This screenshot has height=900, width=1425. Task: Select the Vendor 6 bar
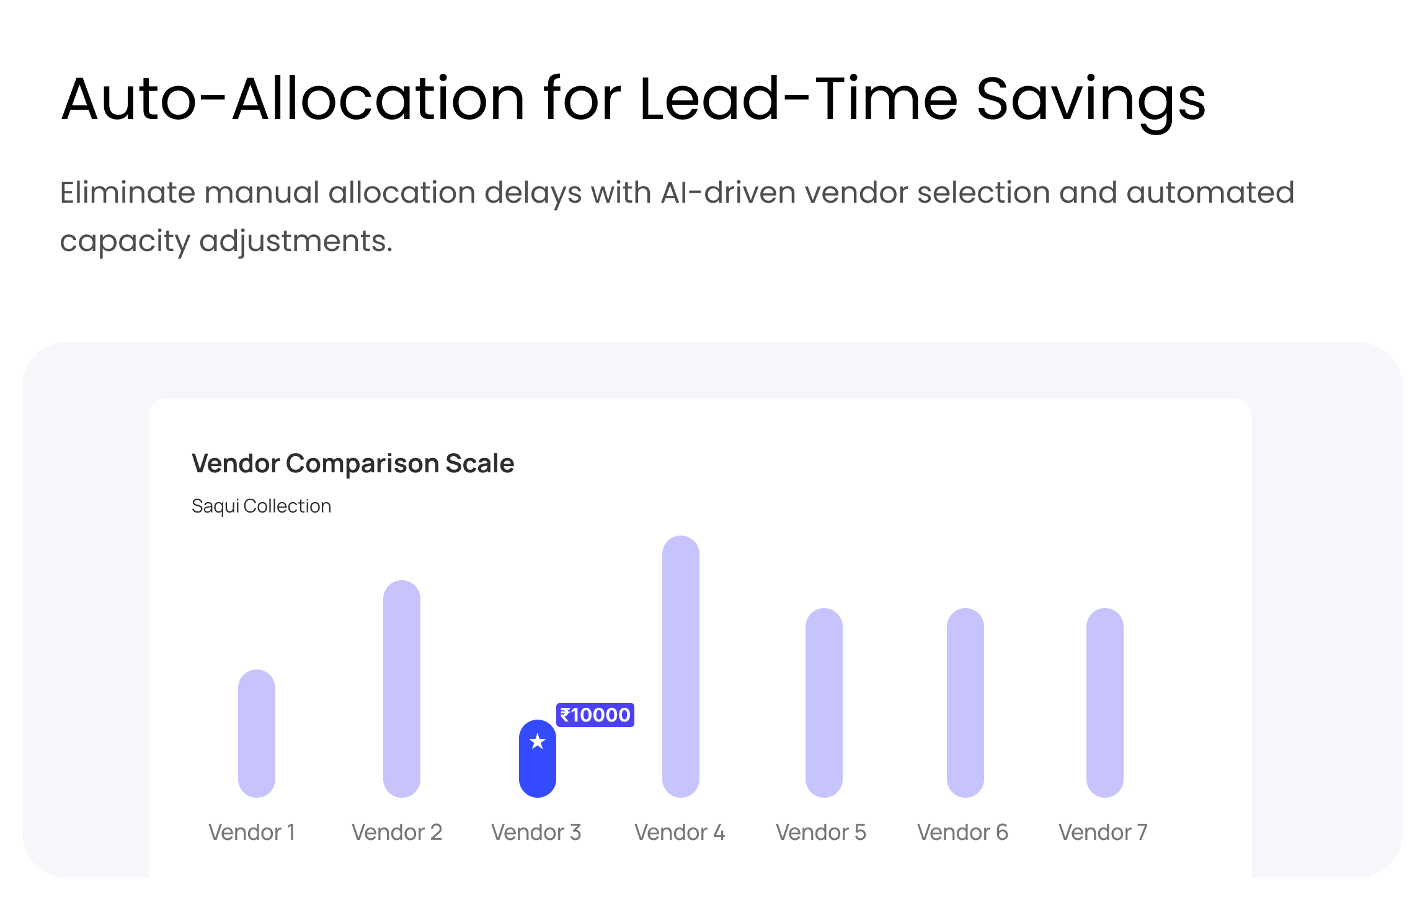click(966, 702)
